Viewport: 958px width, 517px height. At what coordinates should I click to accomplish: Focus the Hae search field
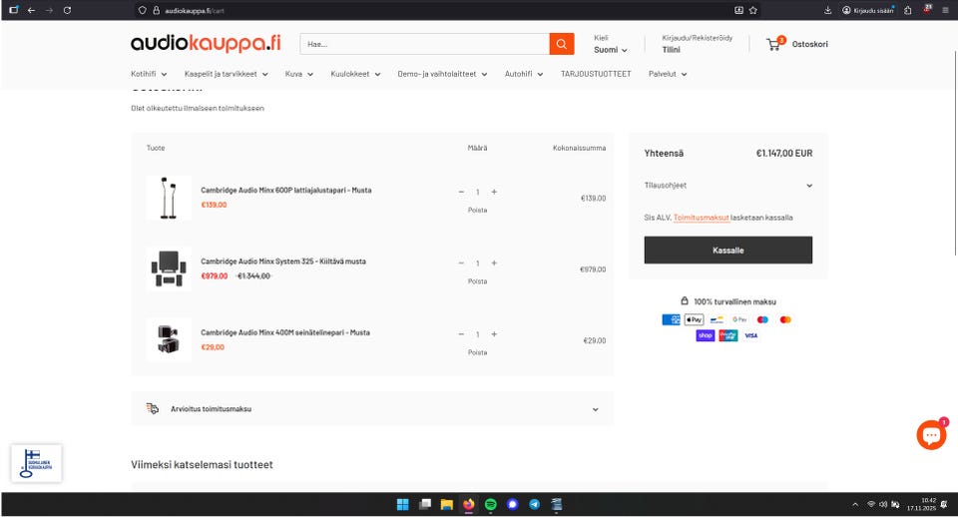pos(425,44)
